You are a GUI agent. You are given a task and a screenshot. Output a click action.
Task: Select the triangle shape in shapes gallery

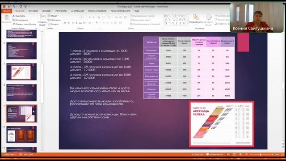[166, 20]
